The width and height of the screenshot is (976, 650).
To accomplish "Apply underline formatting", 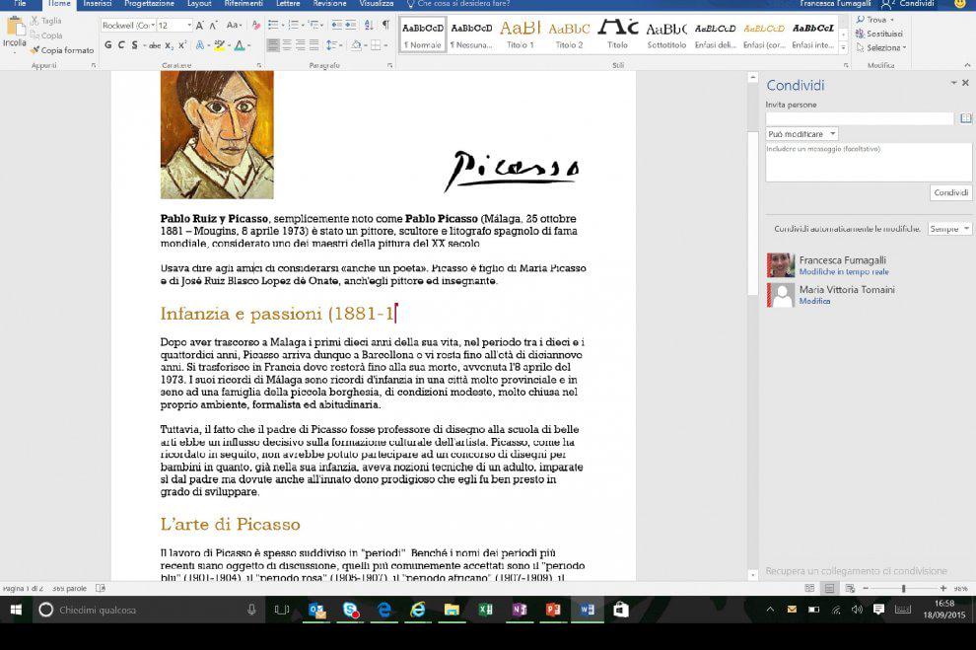I will coord(134,45).
